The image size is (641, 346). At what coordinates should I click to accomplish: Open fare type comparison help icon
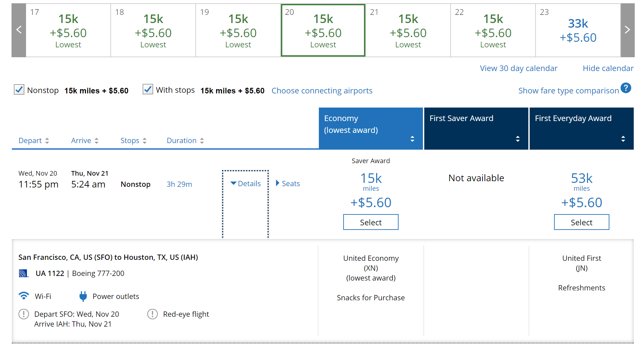(626, 88)
